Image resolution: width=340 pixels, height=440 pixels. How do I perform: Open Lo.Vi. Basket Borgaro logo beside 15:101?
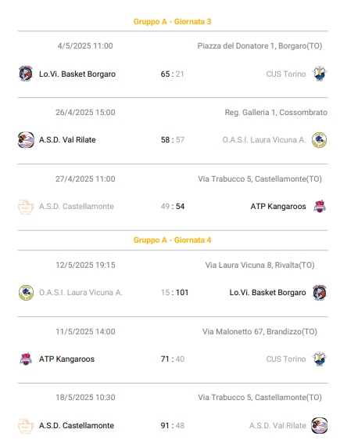click(320, 293)
